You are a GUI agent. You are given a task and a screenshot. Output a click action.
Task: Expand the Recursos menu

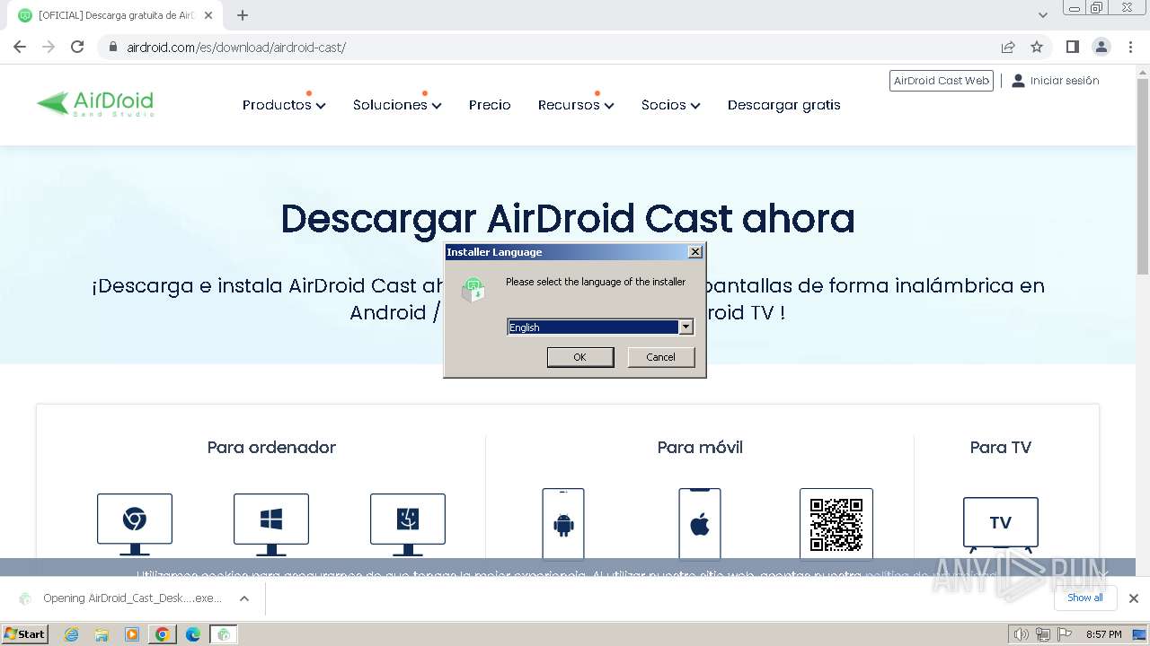click(576, 105)
